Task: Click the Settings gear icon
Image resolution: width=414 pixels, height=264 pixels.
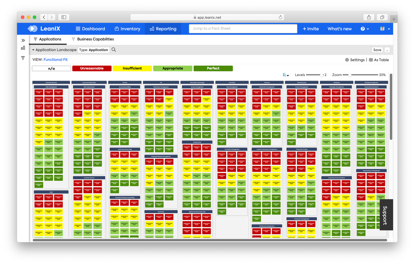Action: [x=347, y=60]
